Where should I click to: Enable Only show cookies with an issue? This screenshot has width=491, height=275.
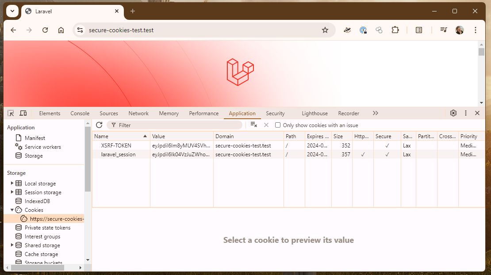pos(278,125)
